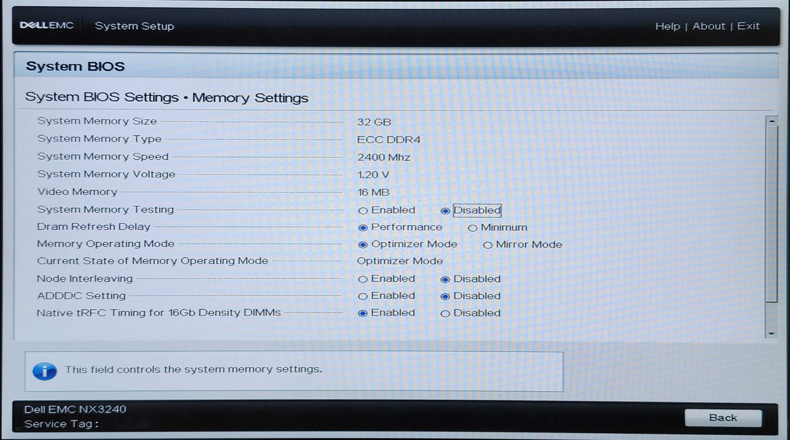
Task: Click the blue info icon
Action: point(45,370)
